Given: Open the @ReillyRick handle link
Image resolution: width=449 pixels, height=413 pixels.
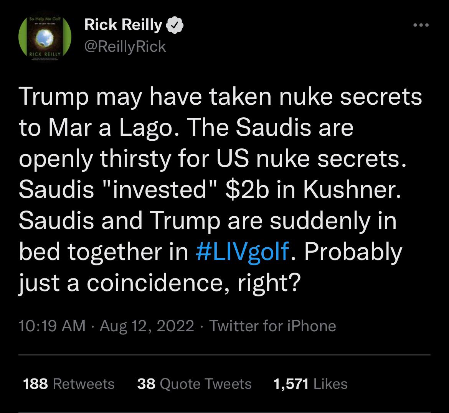Looking at the screenshot, I should (x=125, y=46).
